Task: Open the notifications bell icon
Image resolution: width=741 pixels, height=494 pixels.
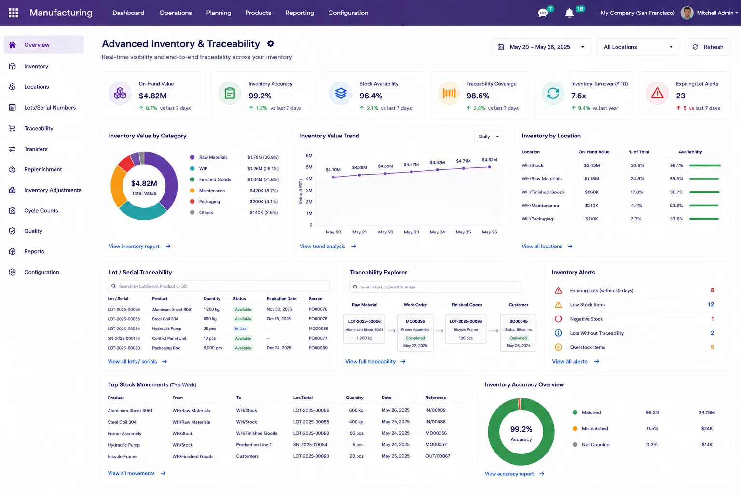Action: 569,13
